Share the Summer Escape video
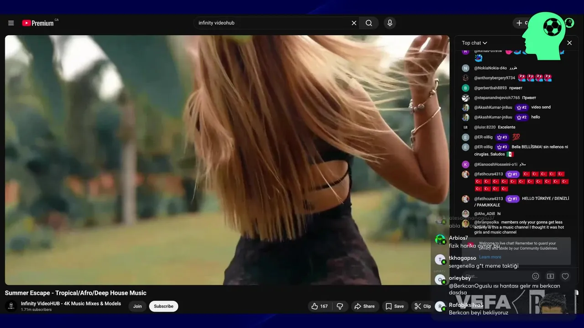The image size is (584, 328). pyautogui.click(x=365, y=306)
